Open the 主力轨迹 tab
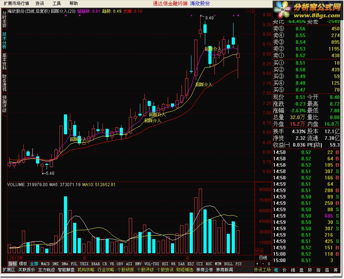The width and height of the screenshot is (344, 279). (x=47, y=270)
